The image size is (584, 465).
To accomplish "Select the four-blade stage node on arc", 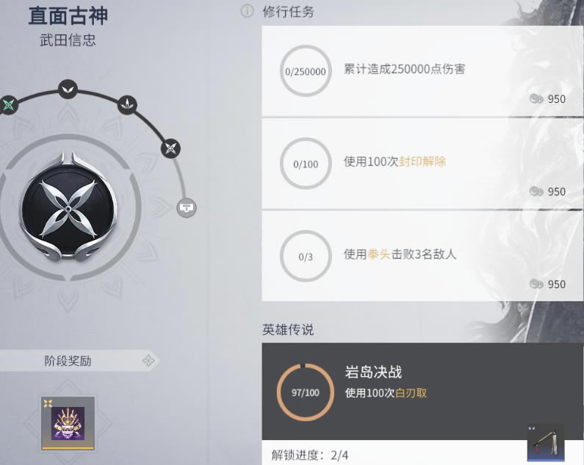I will click(170, 148).
